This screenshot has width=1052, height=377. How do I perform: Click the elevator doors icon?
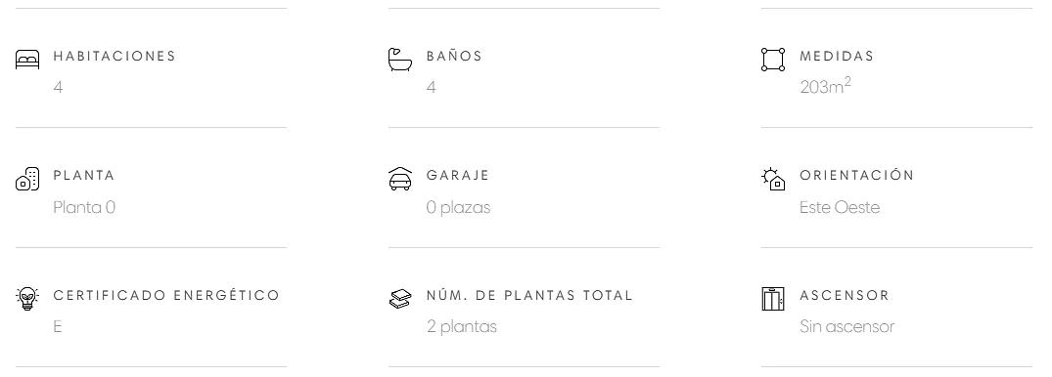(x=773, y=299)
